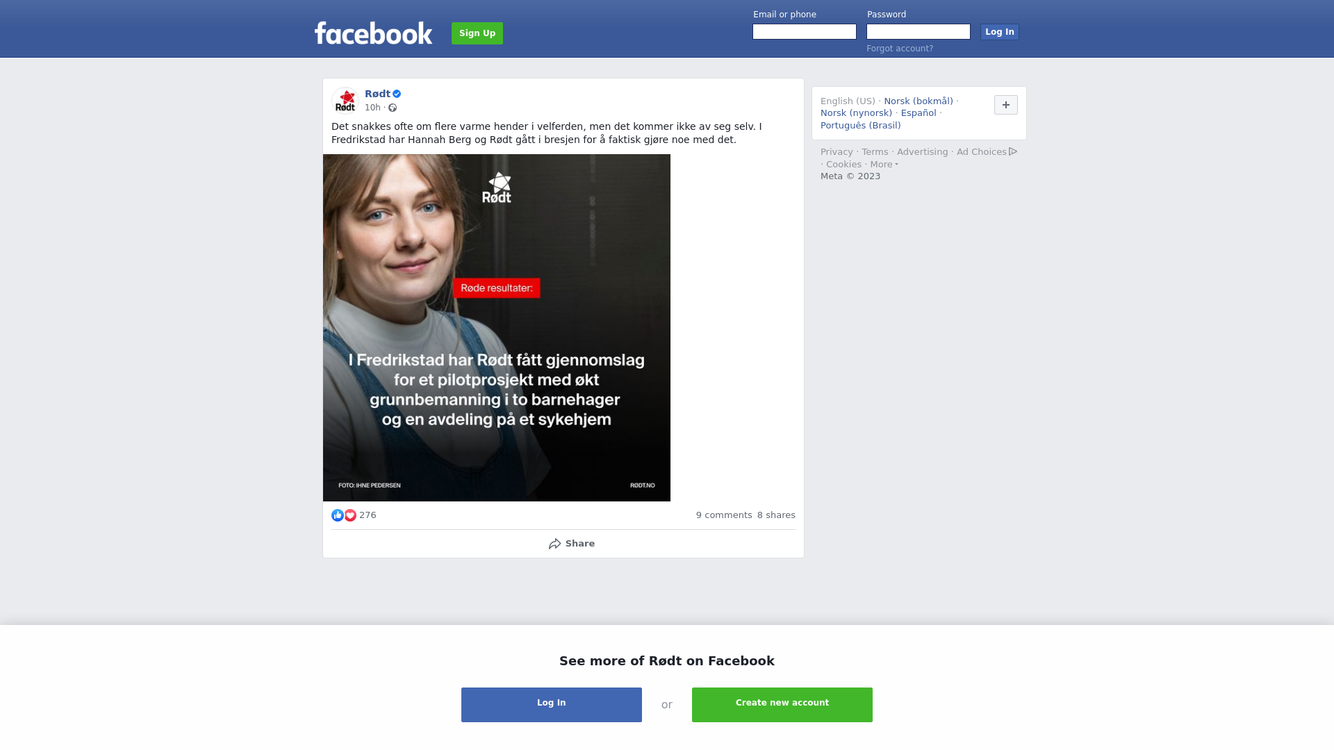The image size is (1334, 750).
Task: Open the Rødt post photo
Action: [497, 328]
